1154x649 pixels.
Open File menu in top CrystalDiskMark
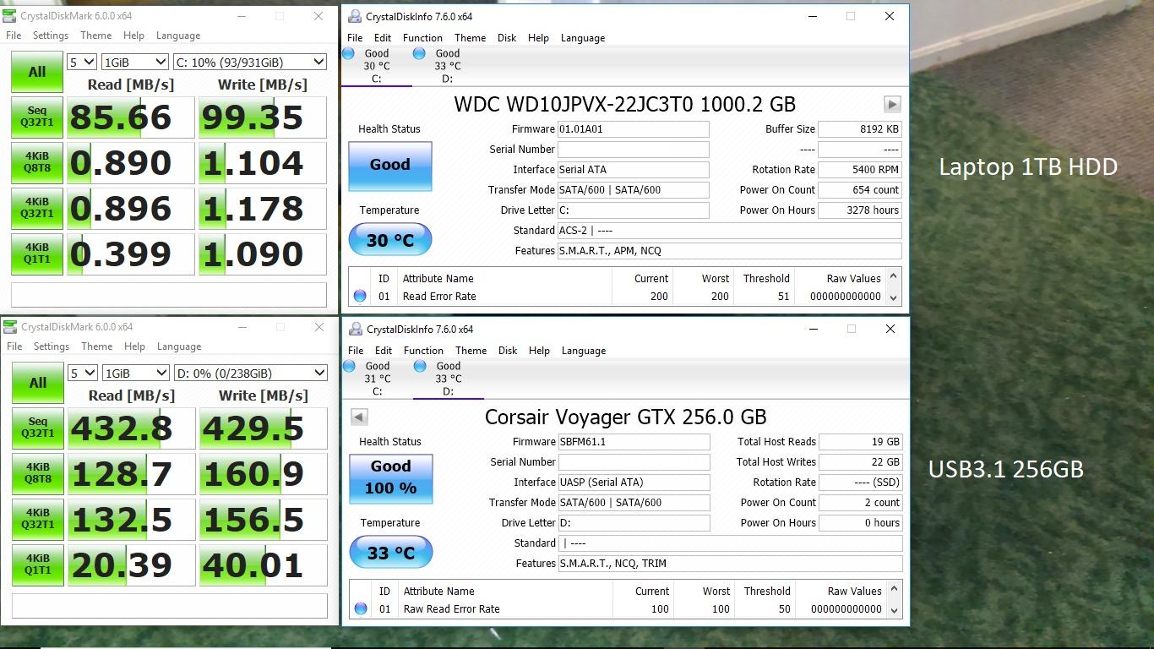point(14,35)
